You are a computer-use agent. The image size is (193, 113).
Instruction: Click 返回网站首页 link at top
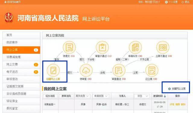pyautogui.click(x=14, y=2)
